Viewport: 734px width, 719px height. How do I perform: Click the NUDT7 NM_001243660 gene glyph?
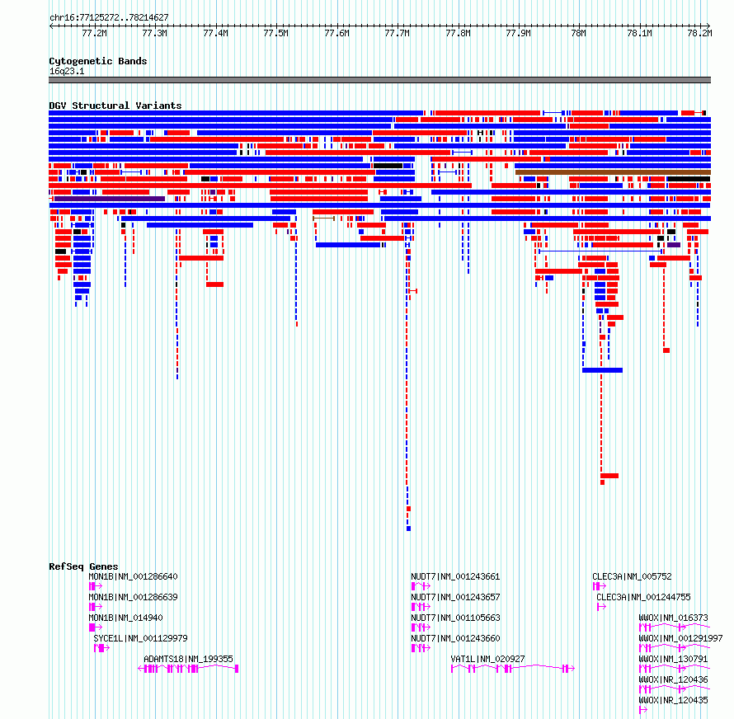(x=421, y=648)
